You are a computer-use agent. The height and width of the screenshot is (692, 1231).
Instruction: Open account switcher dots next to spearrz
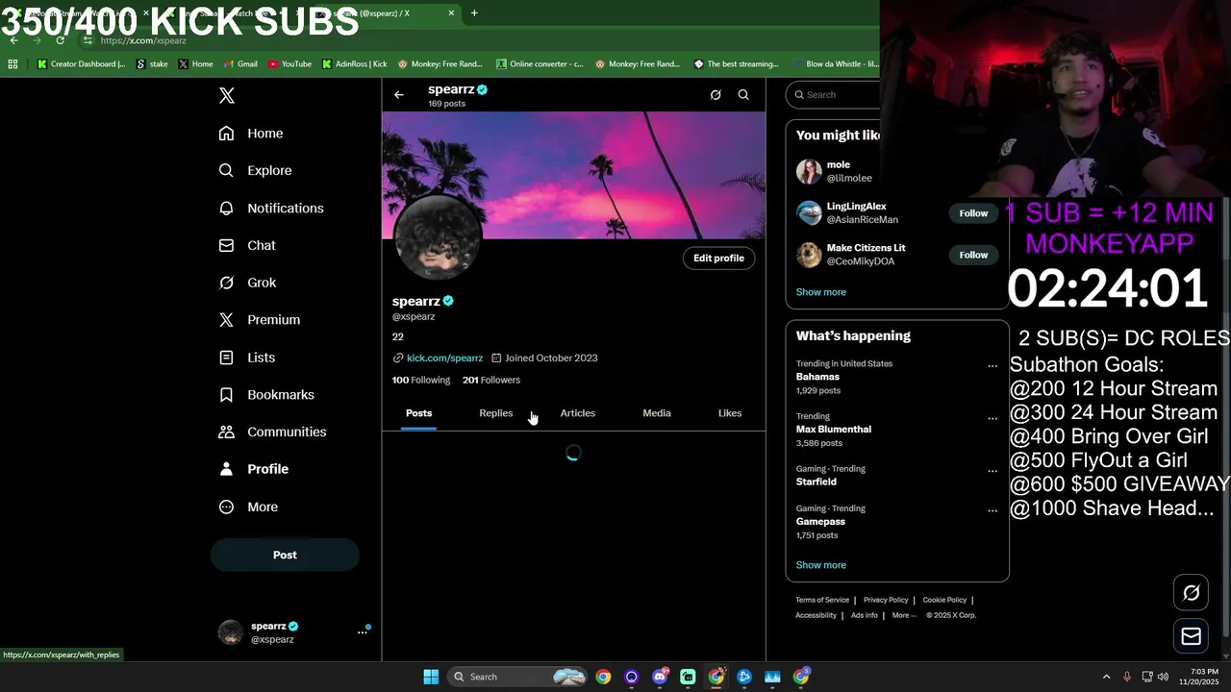[x=363, y=631]
